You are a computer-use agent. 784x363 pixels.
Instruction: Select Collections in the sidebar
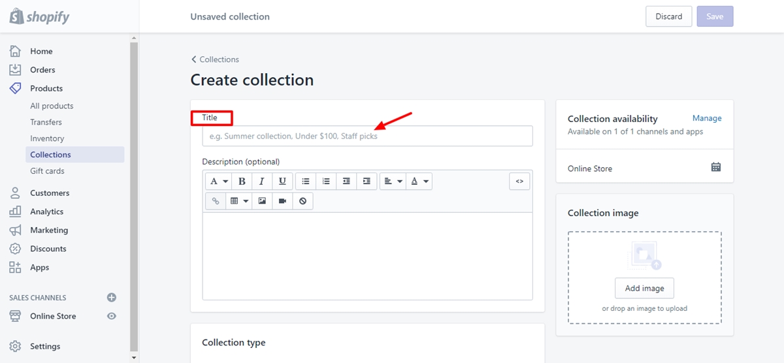click(74, 155)
